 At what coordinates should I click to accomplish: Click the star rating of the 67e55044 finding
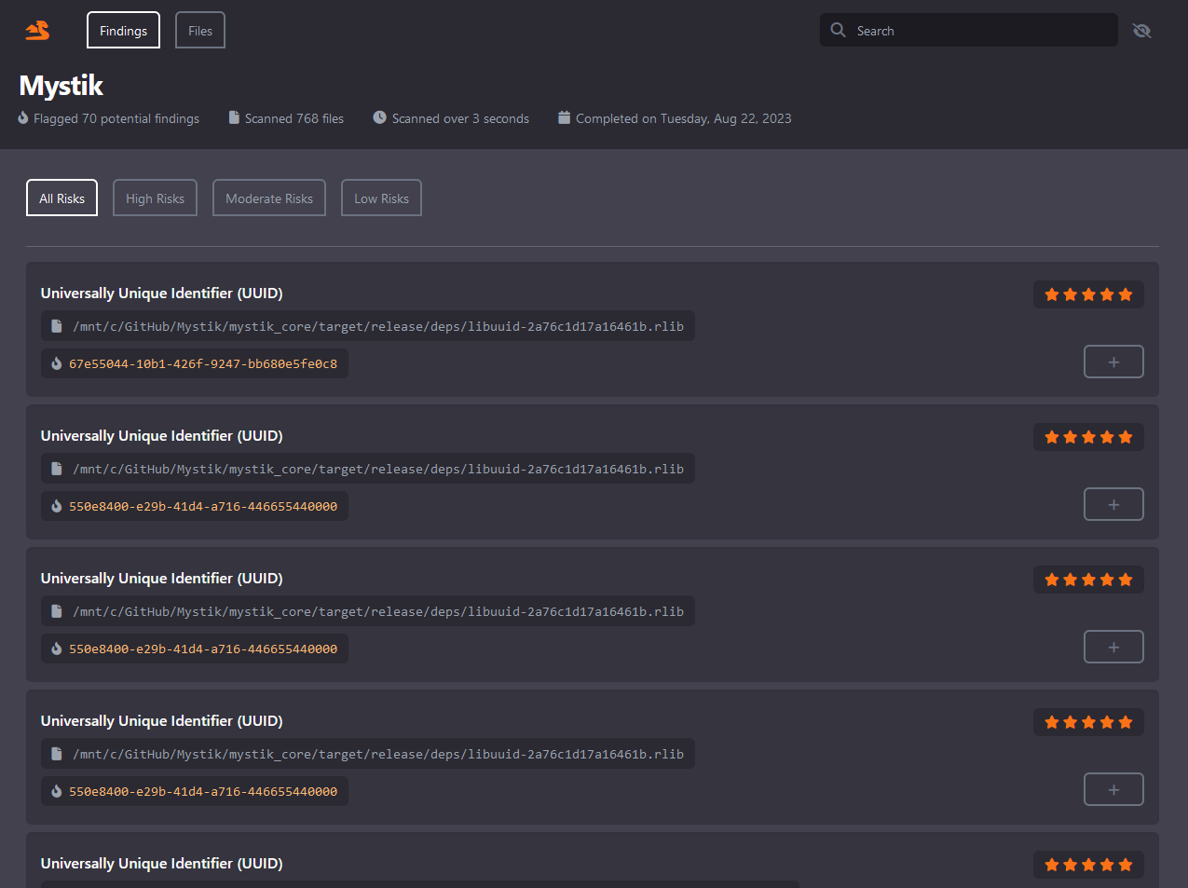click(1088, 294)
